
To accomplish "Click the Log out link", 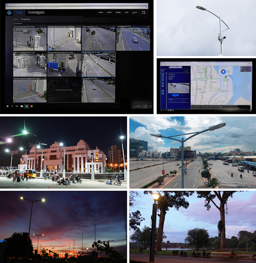I will (135, 12).
